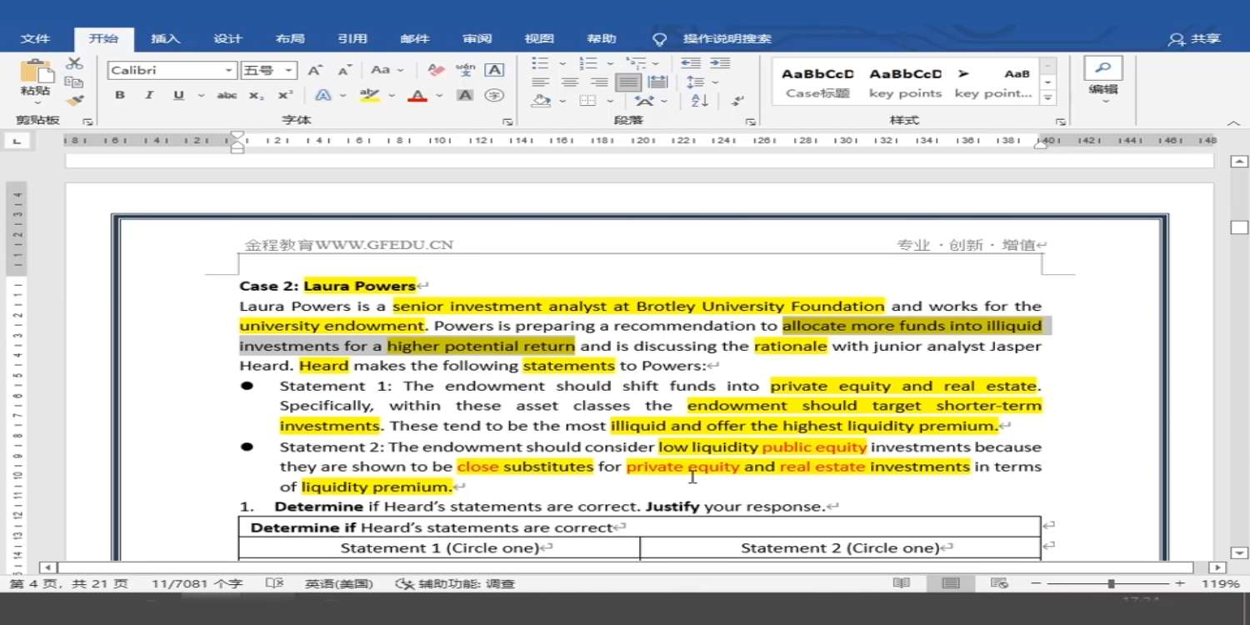Click the Clear All Formatting eraser icon
1250x625 pixels.
pos(435,70)
